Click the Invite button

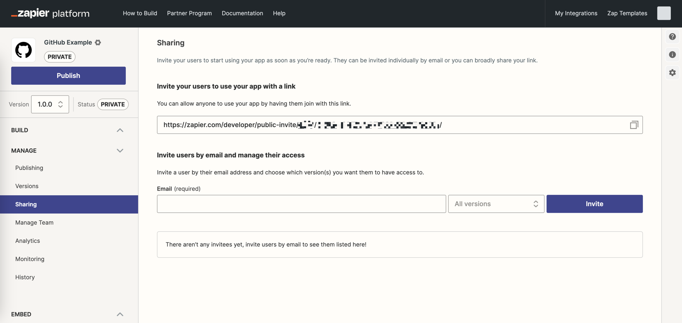(x=594, y=204)
